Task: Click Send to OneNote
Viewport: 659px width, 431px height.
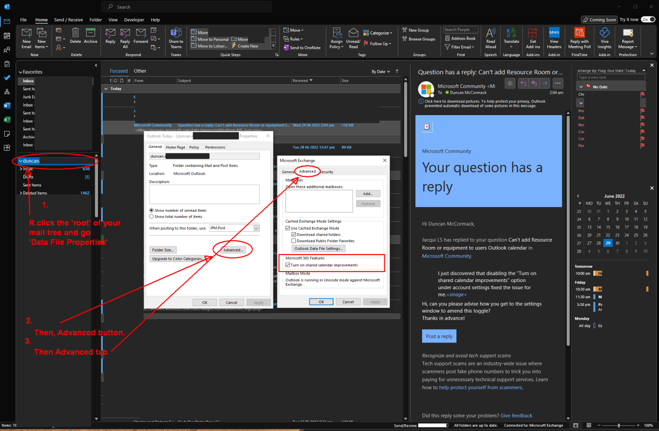Action: [302, 48]
